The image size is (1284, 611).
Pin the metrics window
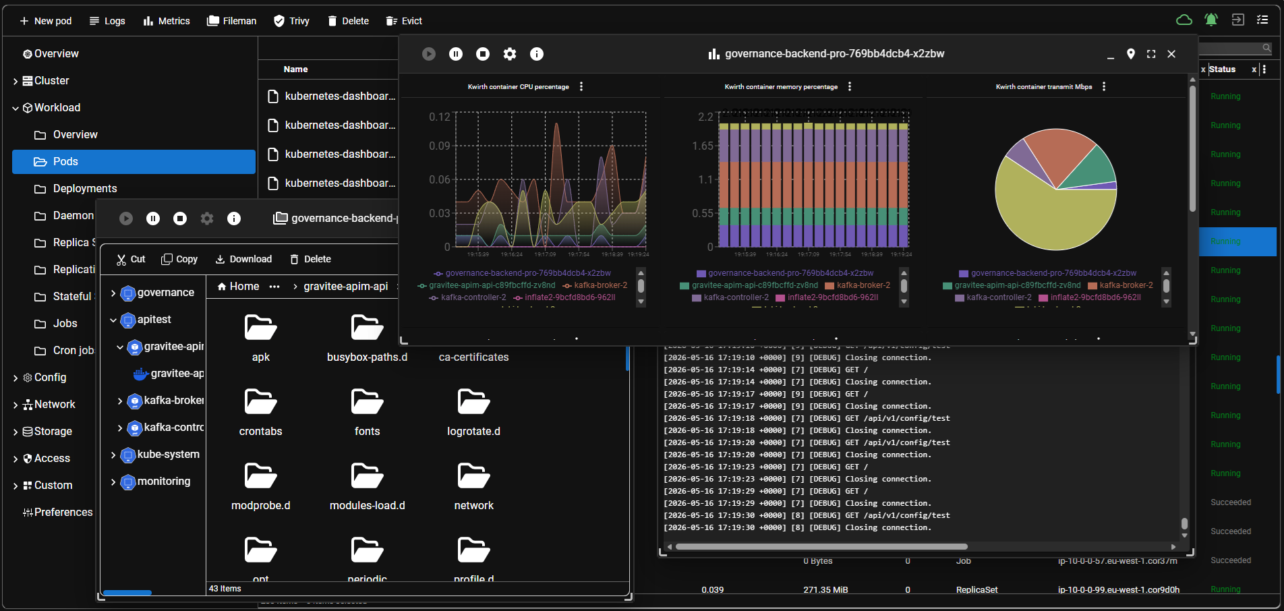(x=1131, y=54)
